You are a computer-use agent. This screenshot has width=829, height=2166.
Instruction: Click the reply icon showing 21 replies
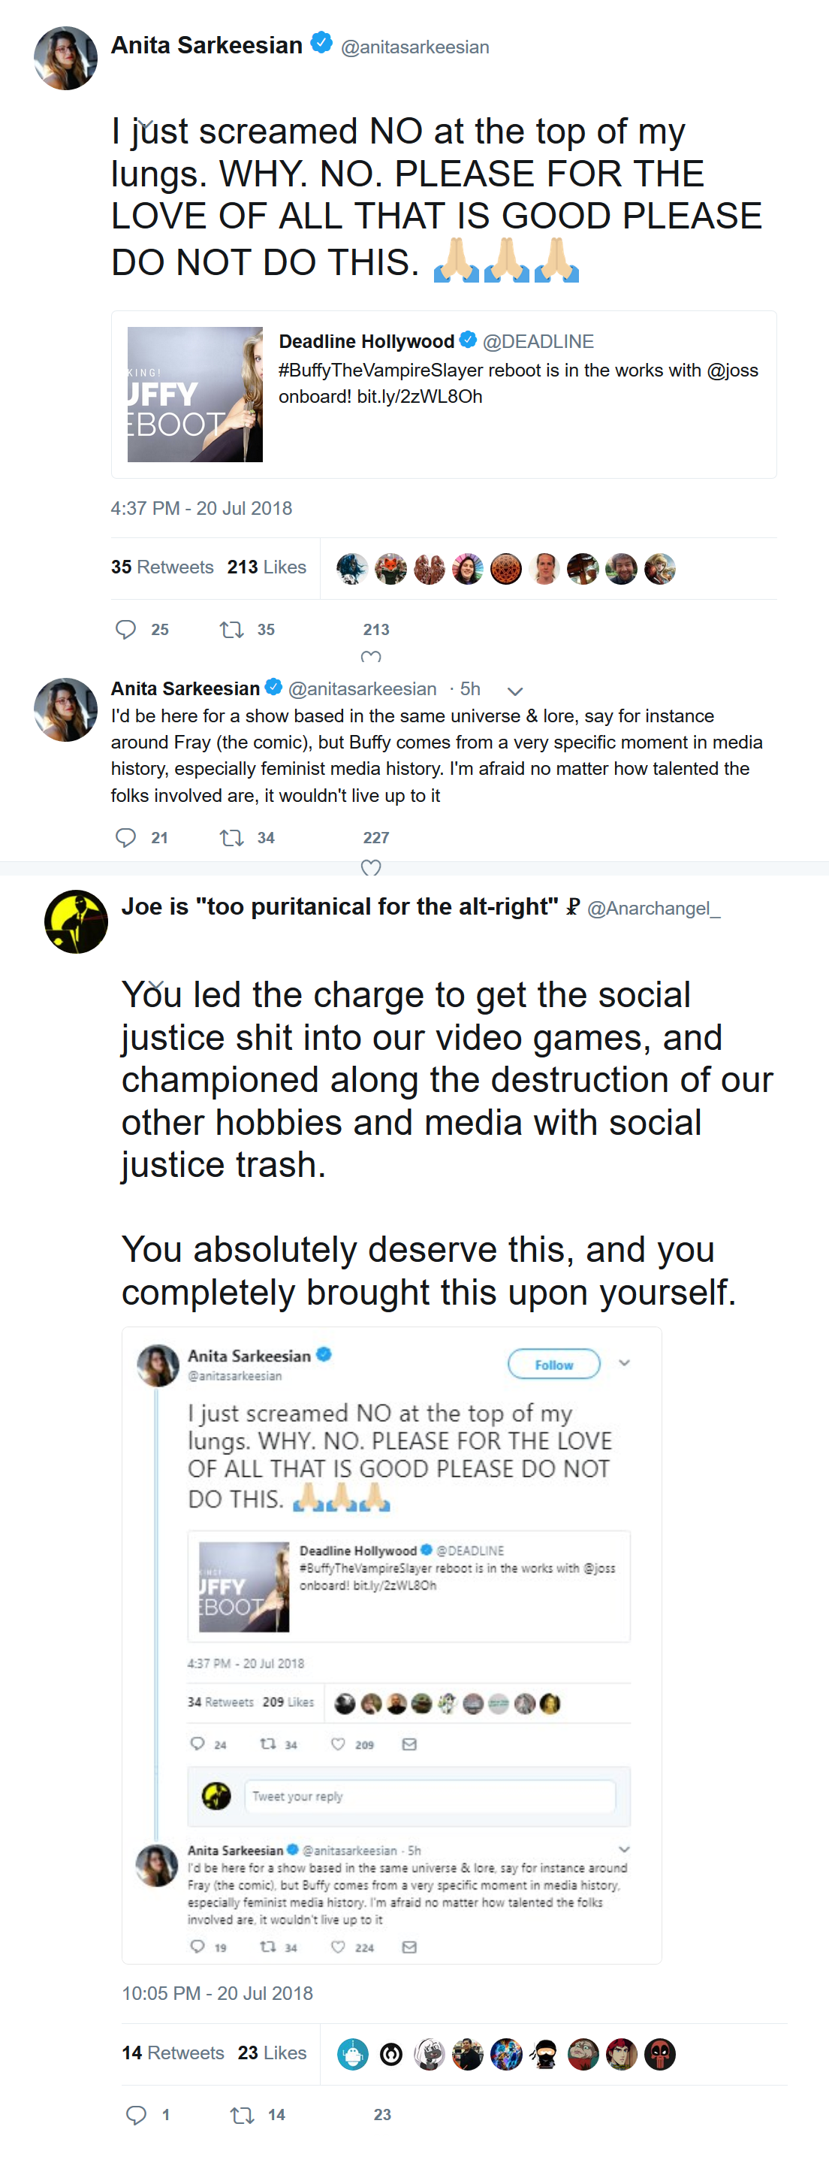(126, 837)
